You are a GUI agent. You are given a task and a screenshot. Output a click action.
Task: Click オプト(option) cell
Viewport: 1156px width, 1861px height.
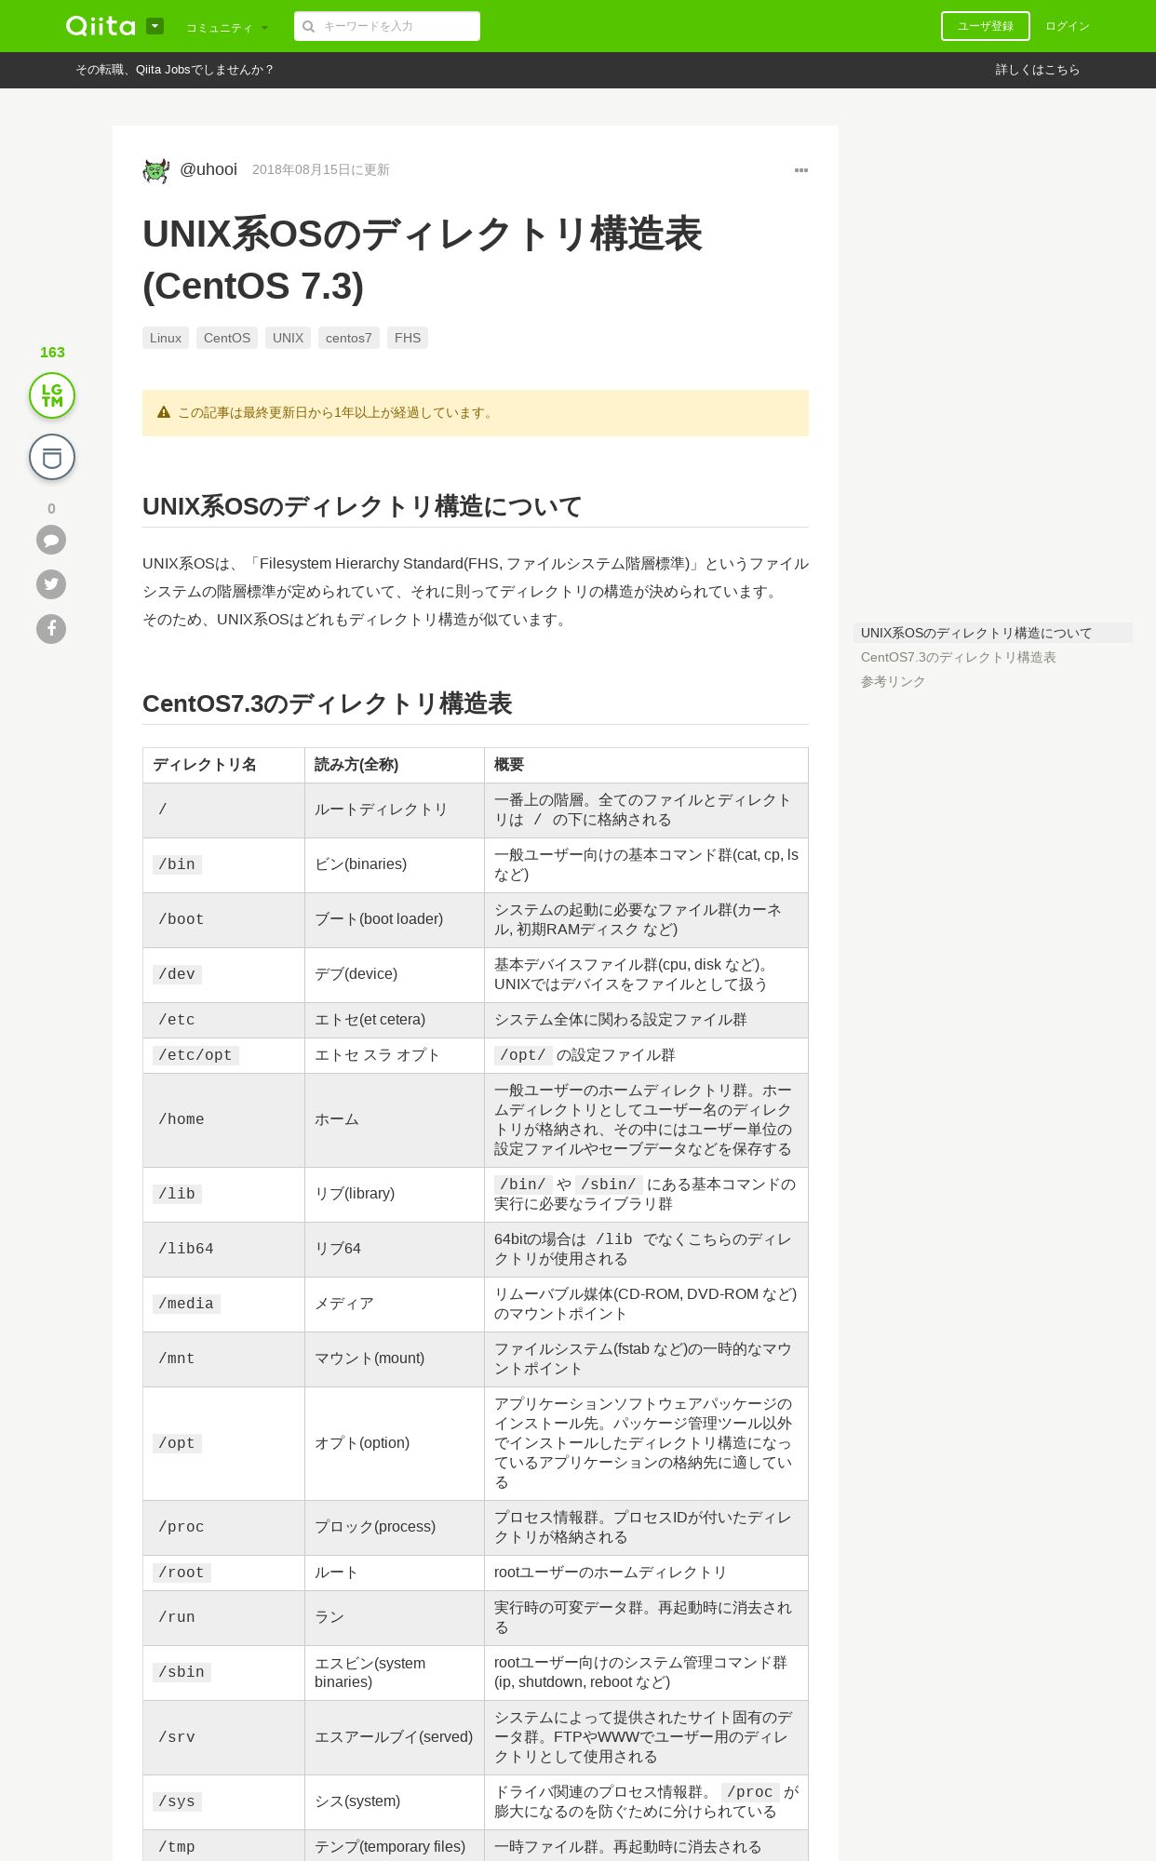(x=395, y=1443)
